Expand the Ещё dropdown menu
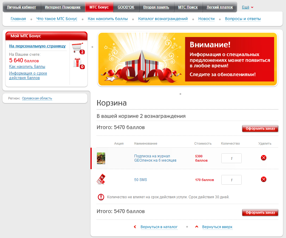 [x=247, y=7]
